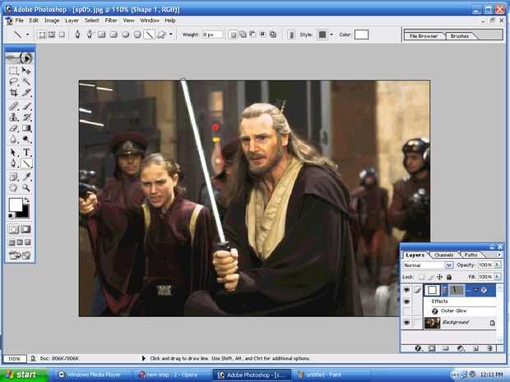The image size is (510, 382).
Task: Hide the Background layer
Action: (x=406, y=323)
